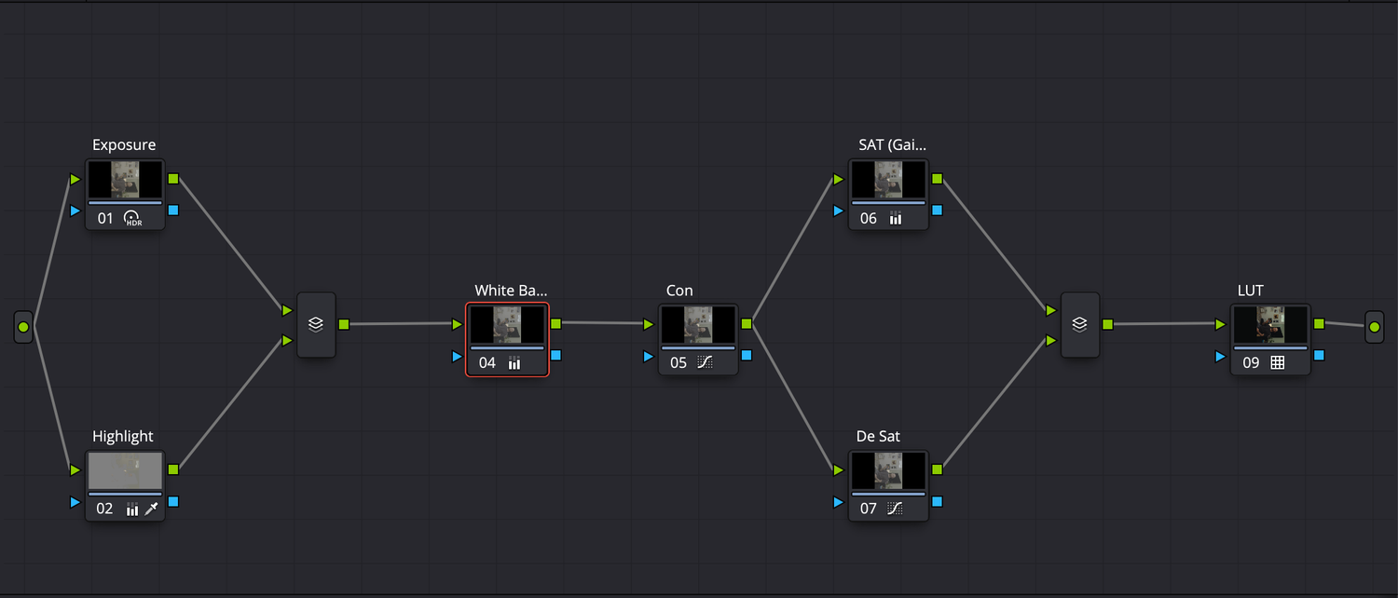
Task: Click the "White Ba..." node label
Action: 511,291
